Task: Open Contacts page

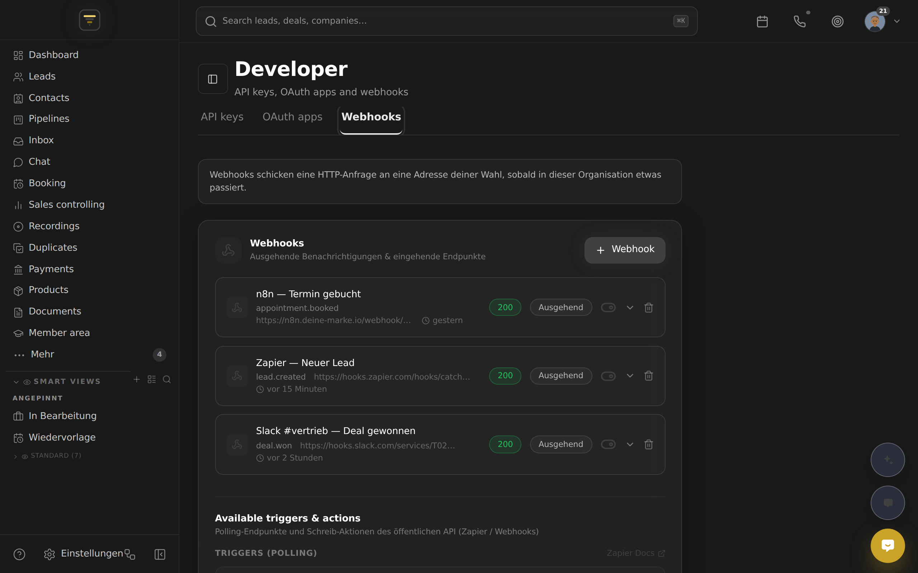Action: (90, 98)
